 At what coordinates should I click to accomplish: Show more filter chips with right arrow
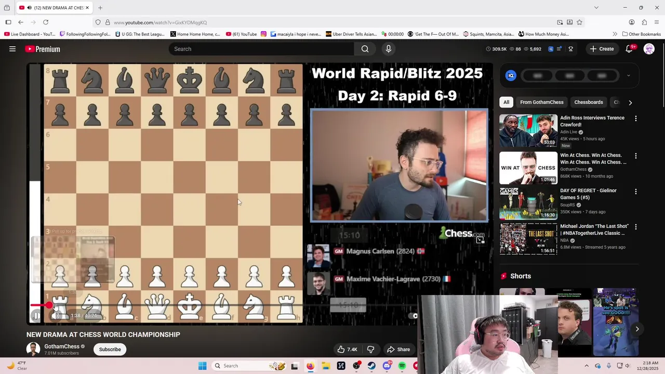click(630, 102)
